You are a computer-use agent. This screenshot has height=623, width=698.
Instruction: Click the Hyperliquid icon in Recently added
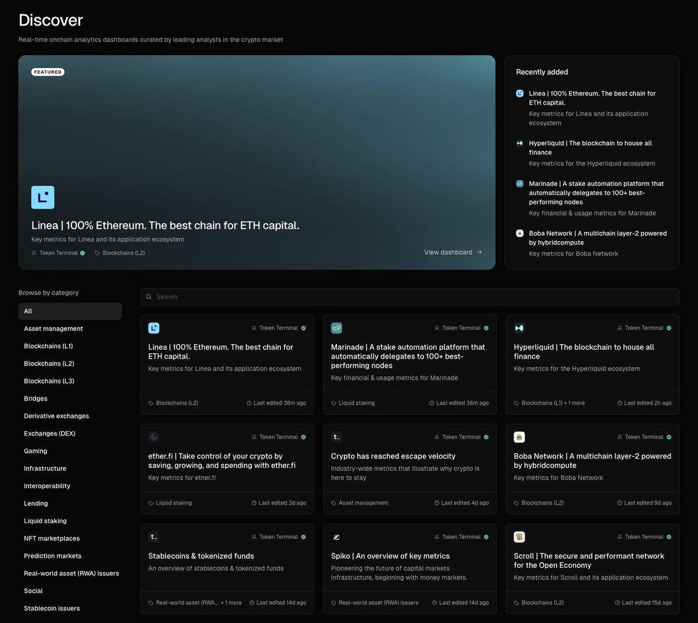520,143
